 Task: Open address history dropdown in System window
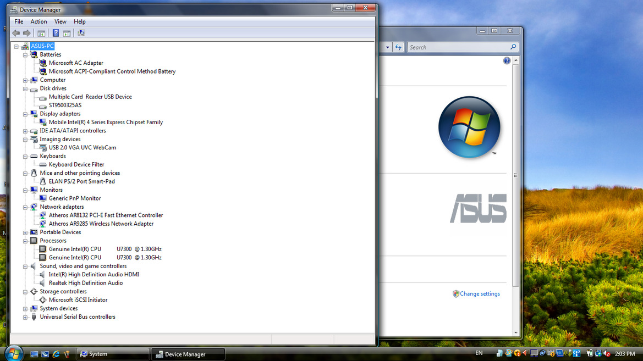[x=387, y=47]
